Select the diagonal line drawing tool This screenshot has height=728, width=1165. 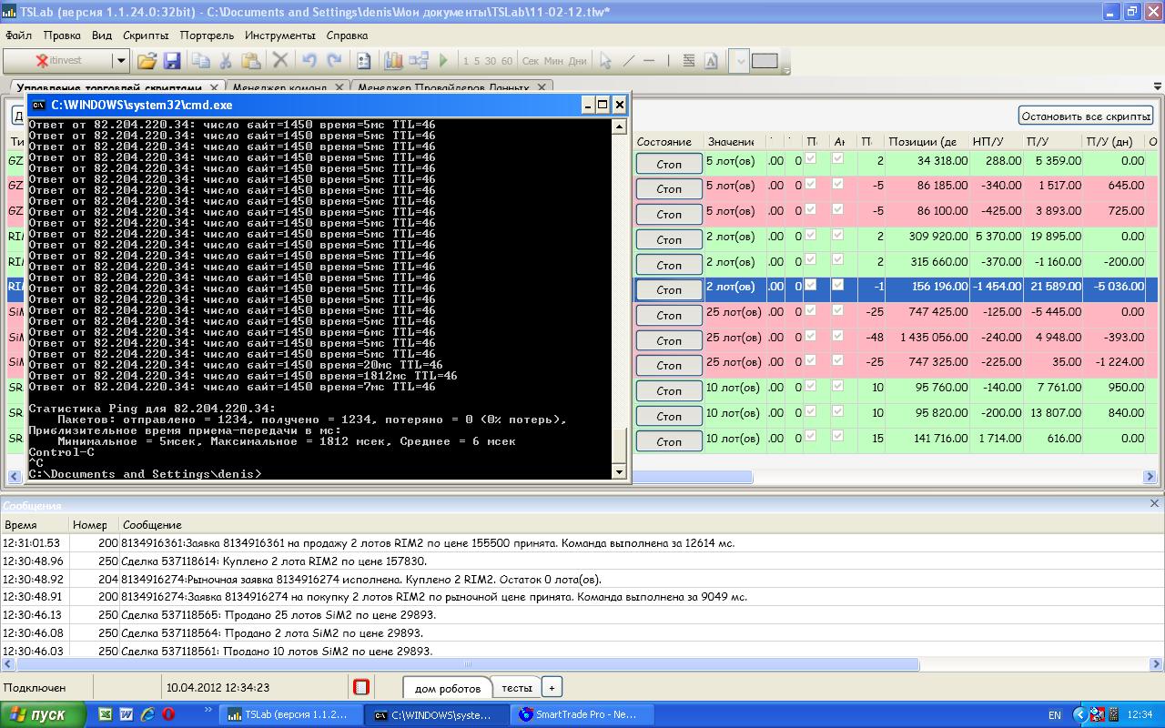(628, 61)
